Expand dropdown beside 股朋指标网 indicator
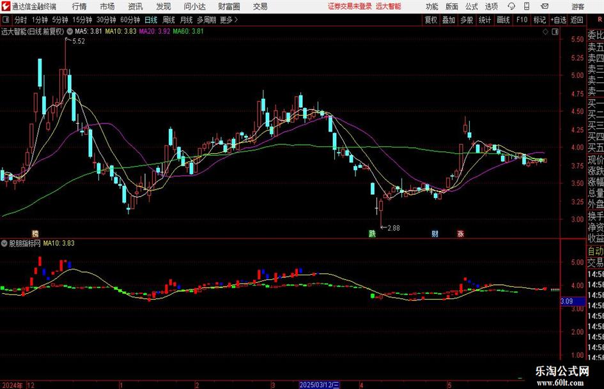The image size is (604, 389). pos(4,243)
